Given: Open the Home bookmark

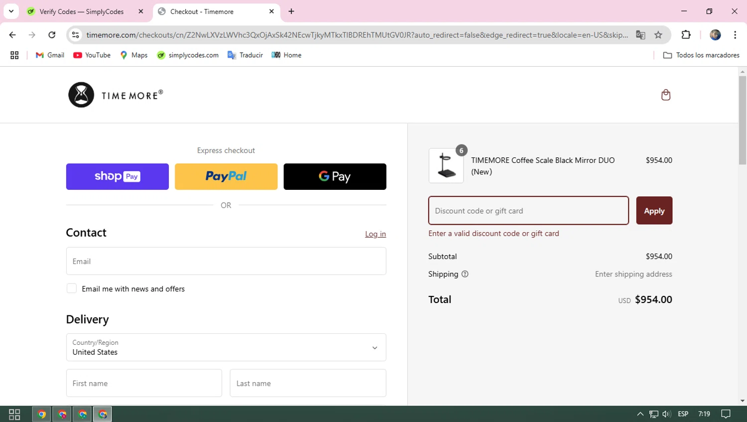Looking at the screenshot, I should click(286, 55).
